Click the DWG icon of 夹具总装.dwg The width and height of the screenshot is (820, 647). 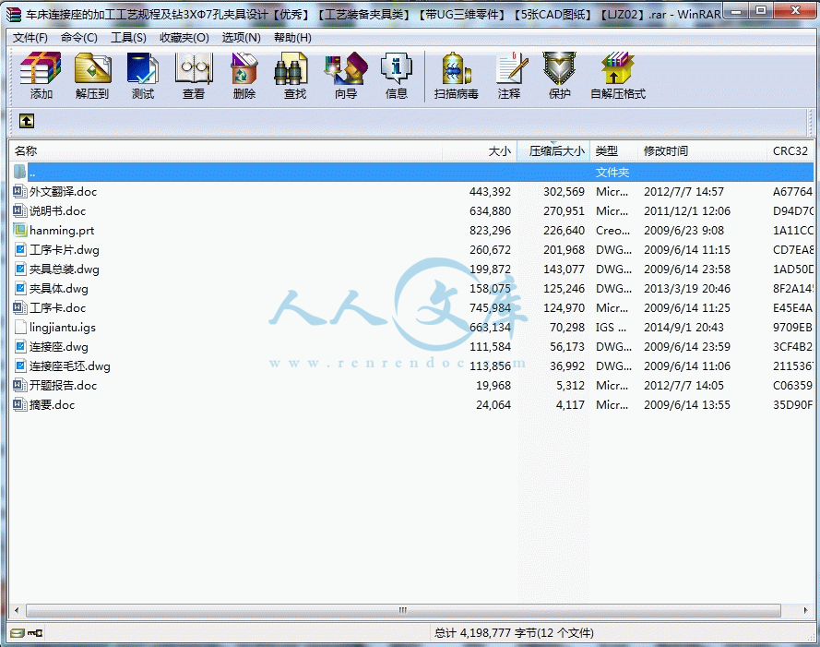[20, 270]
